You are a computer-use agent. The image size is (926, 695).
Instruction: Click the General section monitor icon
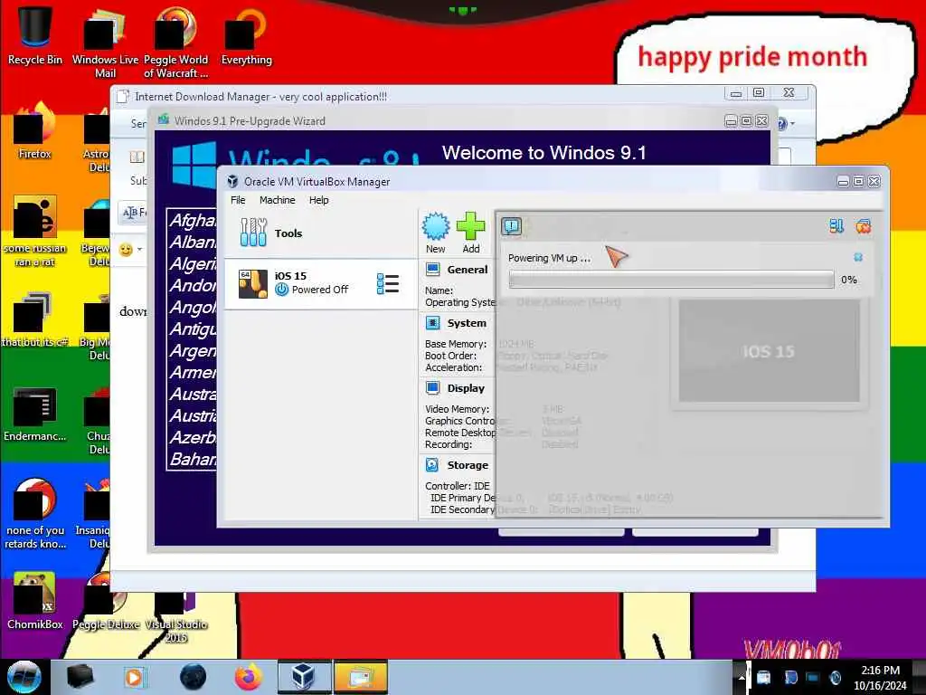pos(433,270)
